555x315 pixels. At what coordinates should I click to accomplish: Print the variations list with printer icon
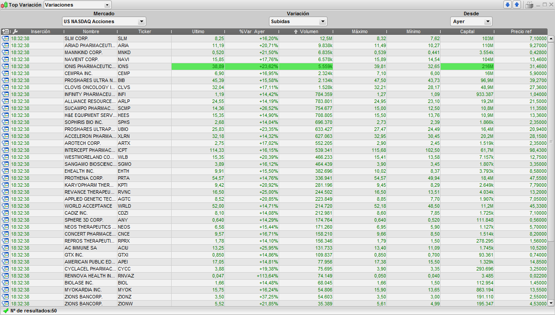click(529, 5)
